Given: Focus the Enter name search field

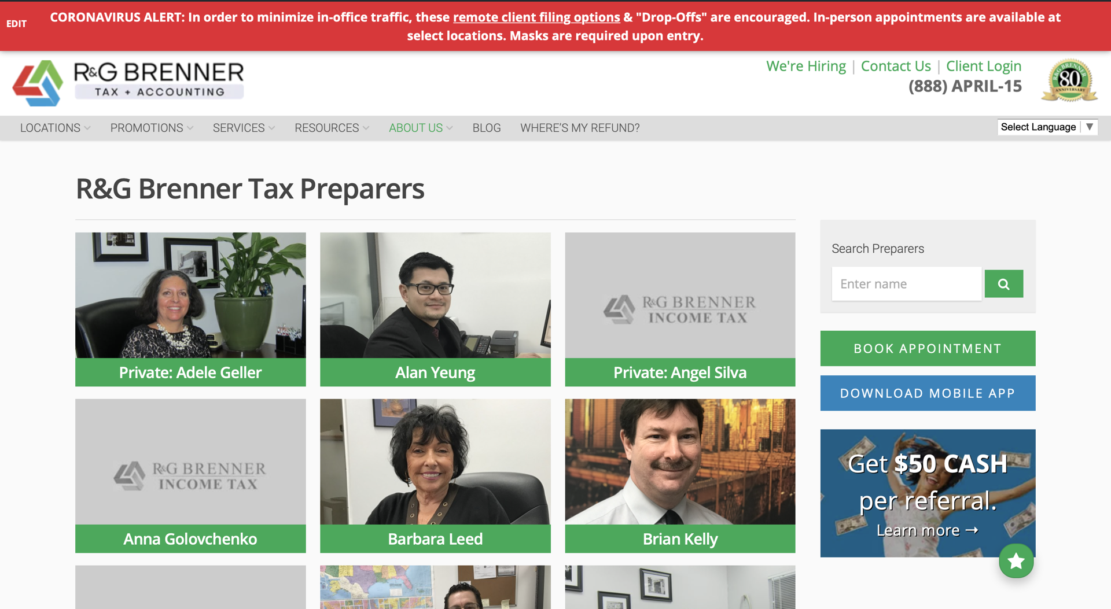Looking at the screenshot, I should point(907,284).
